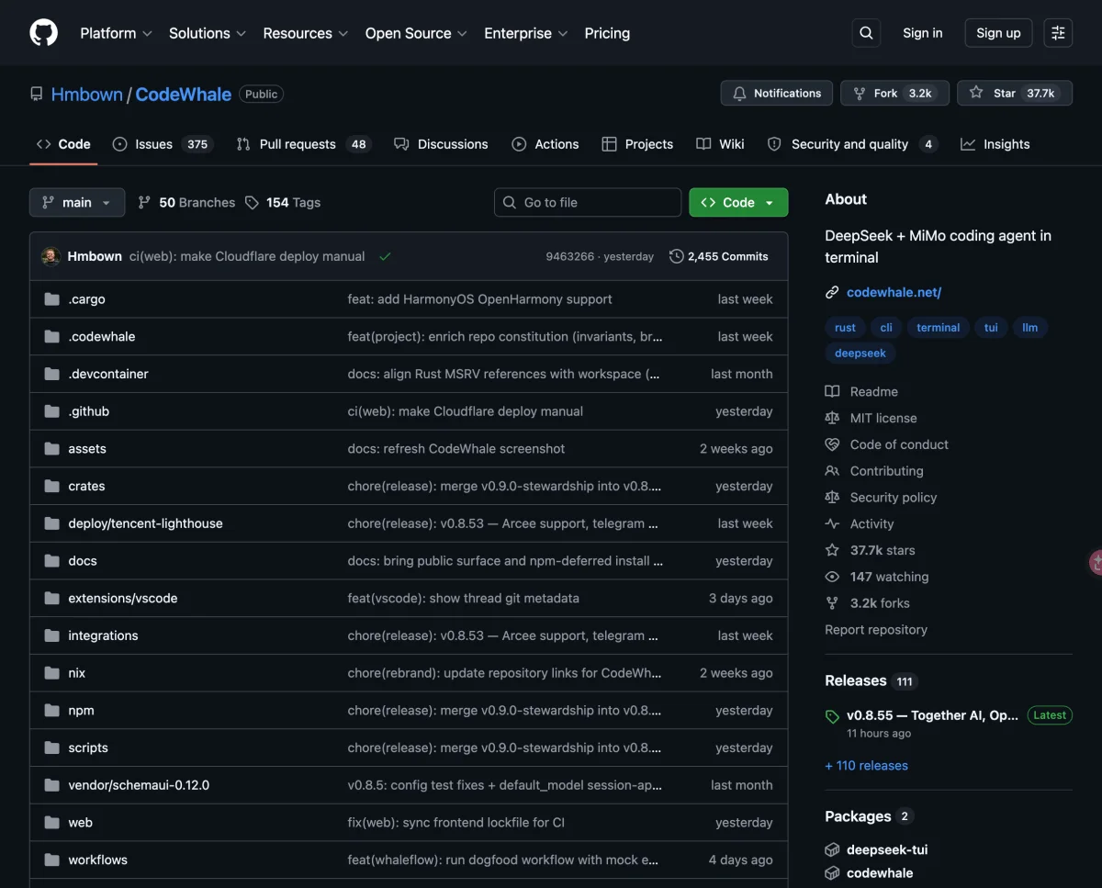Click the star icon beside 37.7k stars
The height and width of the screenshot is (888, 1102).
point(832,550)
